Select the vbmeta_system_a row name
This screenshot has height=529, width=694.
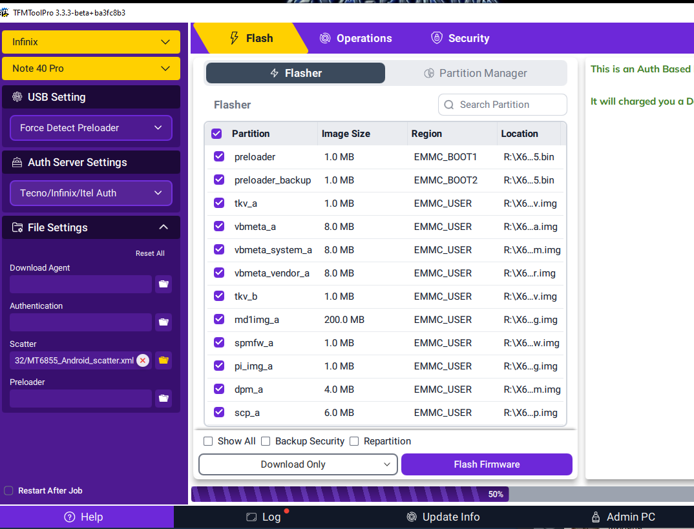pos(273,250)
